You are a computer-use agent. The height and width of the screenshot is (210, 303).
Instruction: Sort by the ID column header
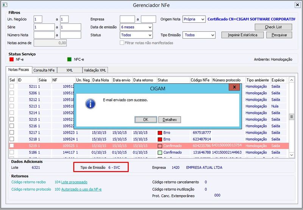point(27,80)
